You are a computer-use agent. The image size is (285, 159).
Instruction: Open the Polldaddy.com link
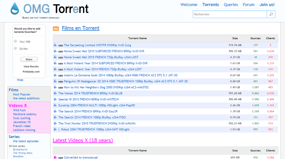[x=31, y=72]
